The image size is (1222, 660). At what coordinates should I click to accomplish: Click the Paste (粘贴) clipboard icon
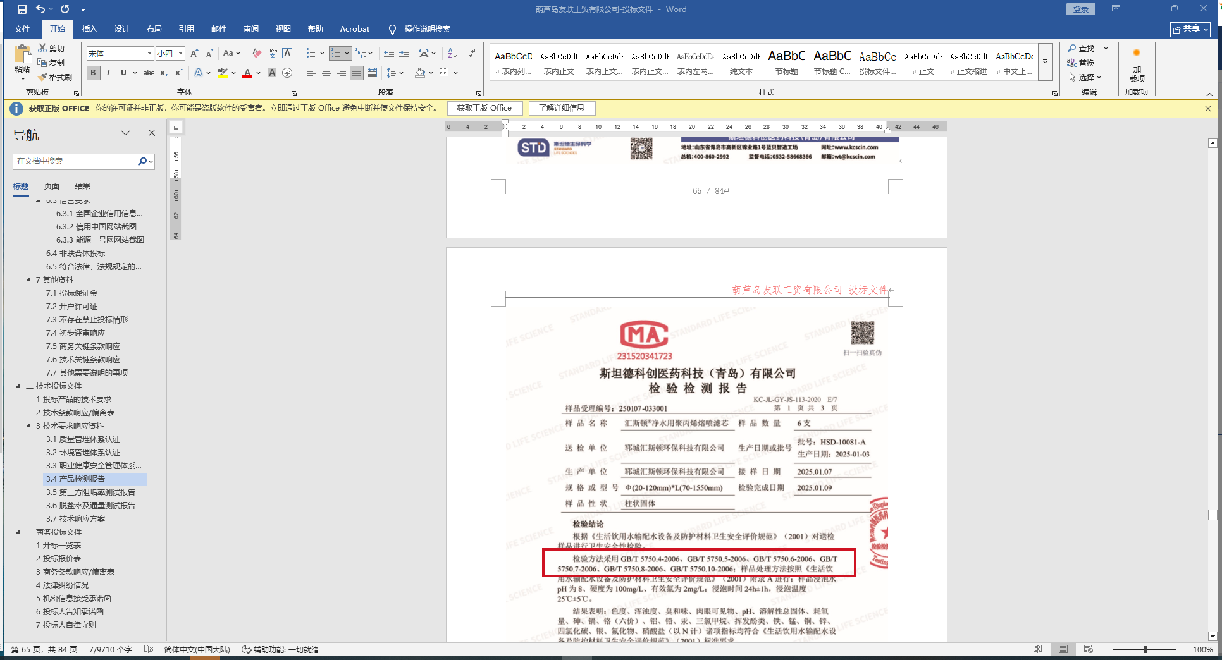click(22, 54)
